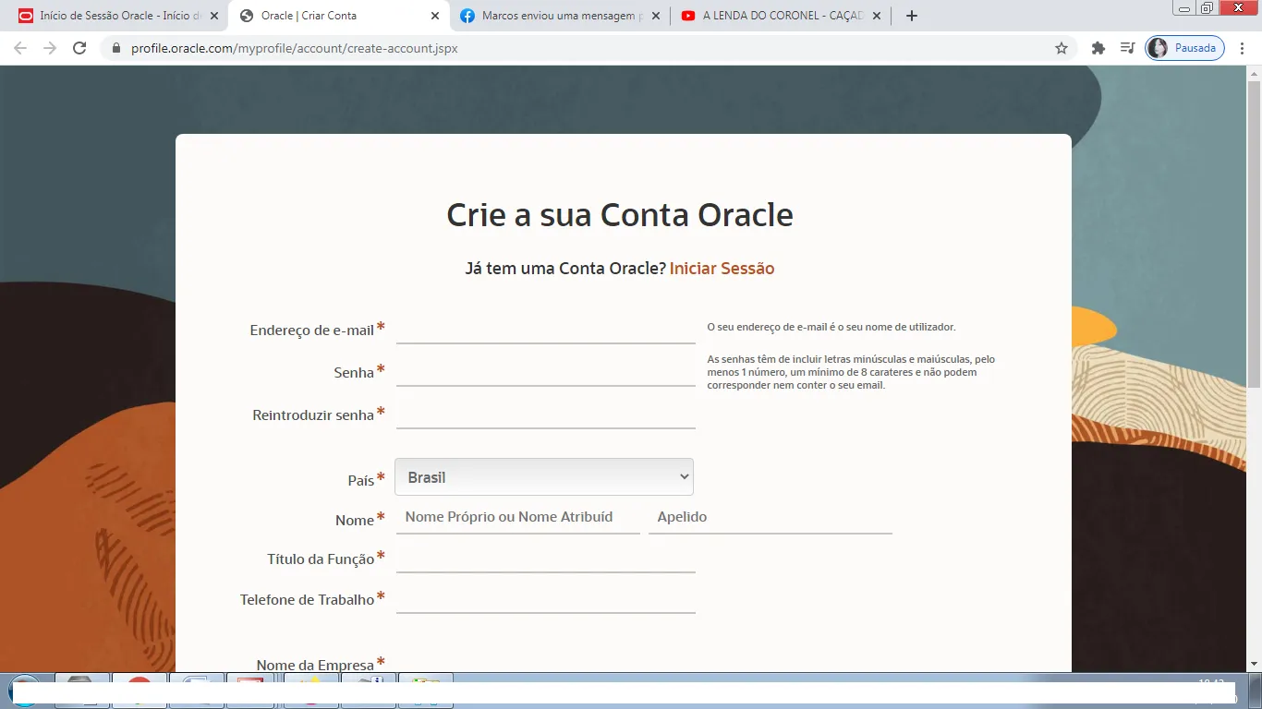Focus the Telefone de Trabalho field
This screenshot has width=1262, height=709.
tap(545, 599)
